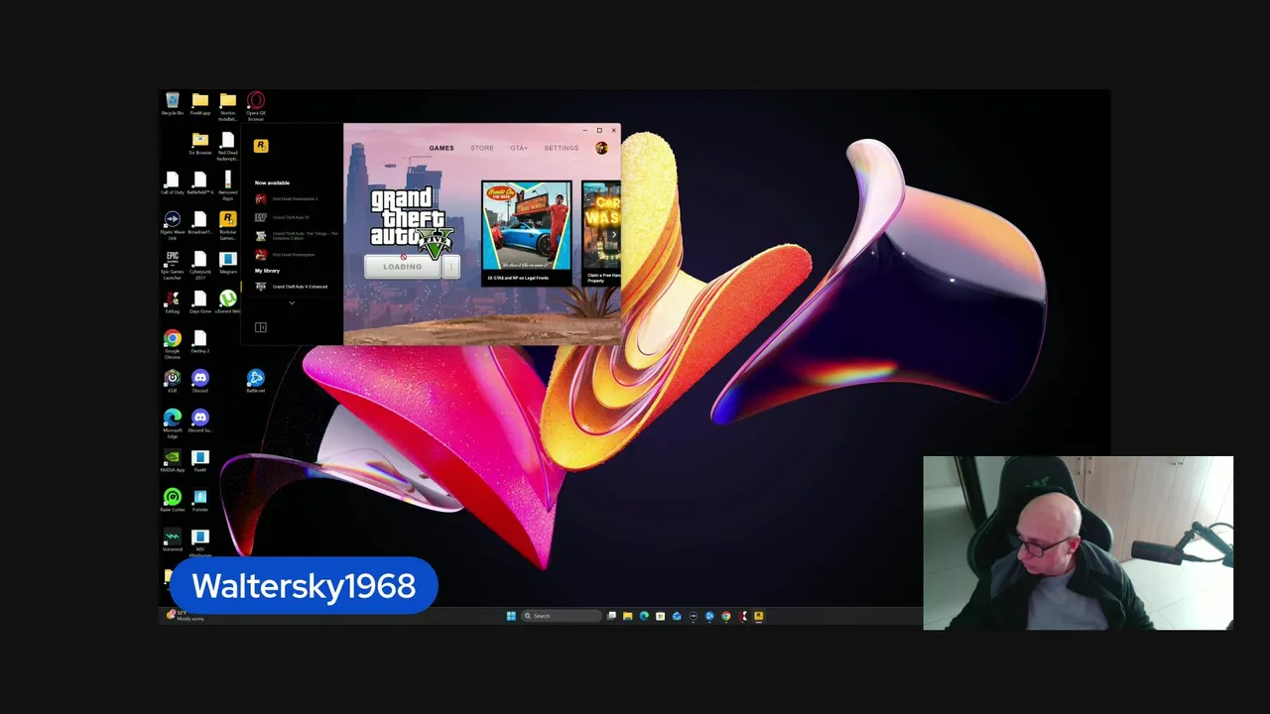Image resolution: width=1270 pixels, height=714 pixels.
Task: Switch to Rockstar launcher taskbar icon
Action: pyautogui.click(x=759, y=616)
